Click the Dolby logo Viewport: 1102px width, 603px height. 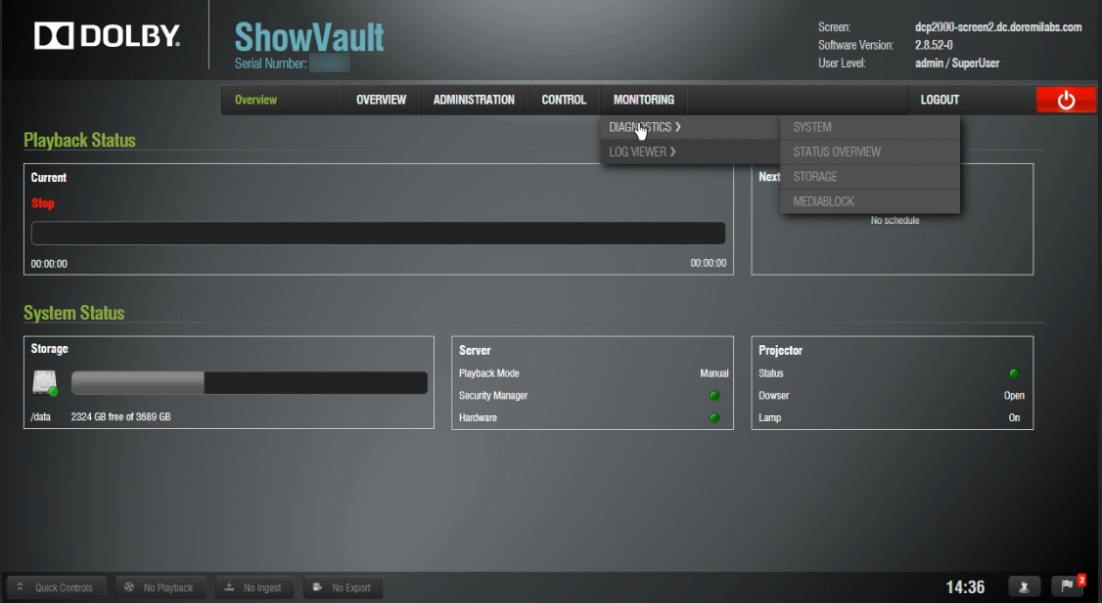[x=108, y=36]
